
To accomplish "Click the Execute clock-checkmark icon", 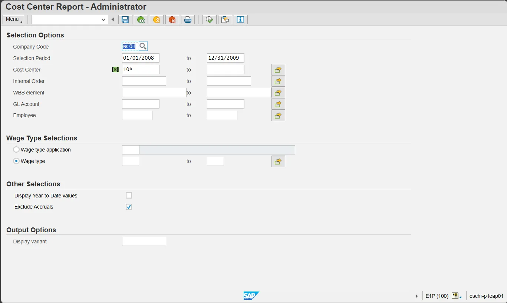I will point(209,20).
